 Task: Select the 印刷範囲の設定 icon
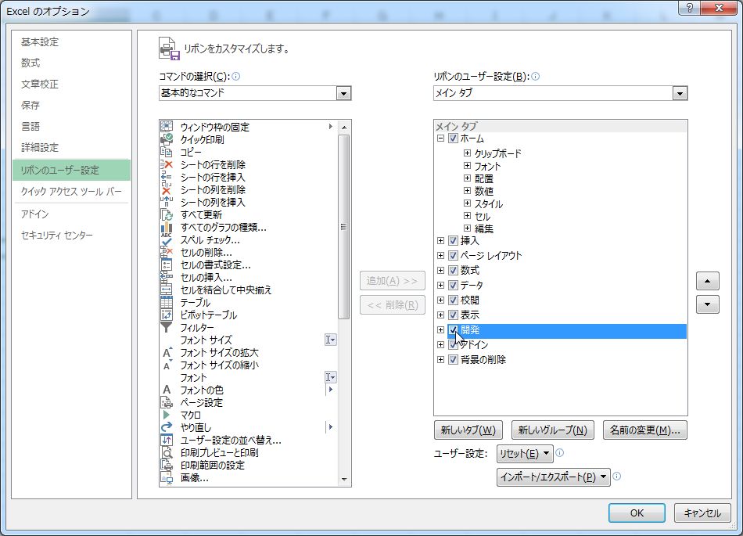pyautogui.click(x=167, y=465)
